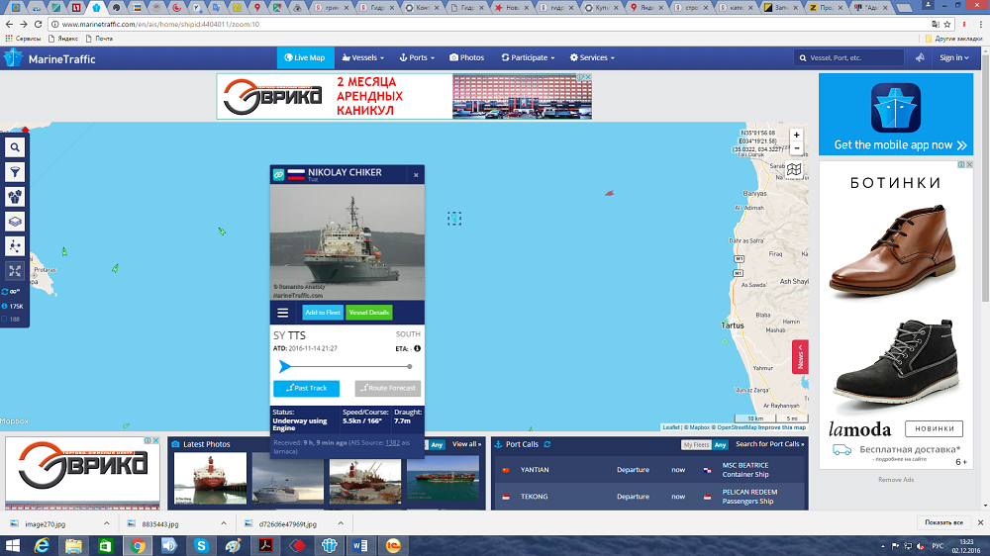Click the AIS source 1382 link
This screenshot has width=990, height=556.
click(392, 442)
